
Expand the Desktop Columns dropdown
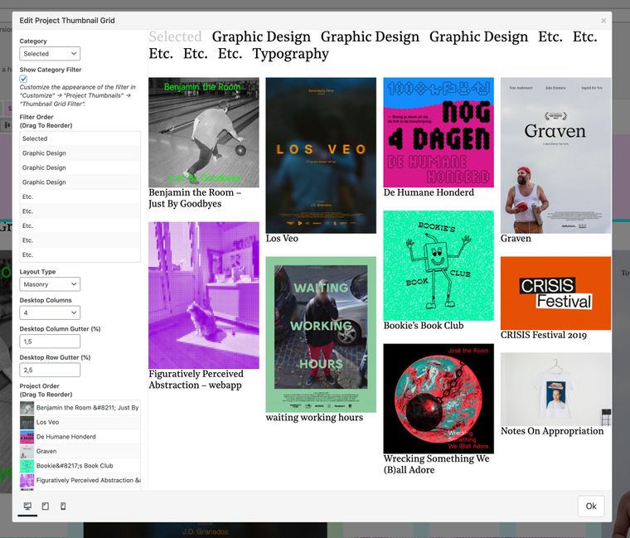click(50, 313)
